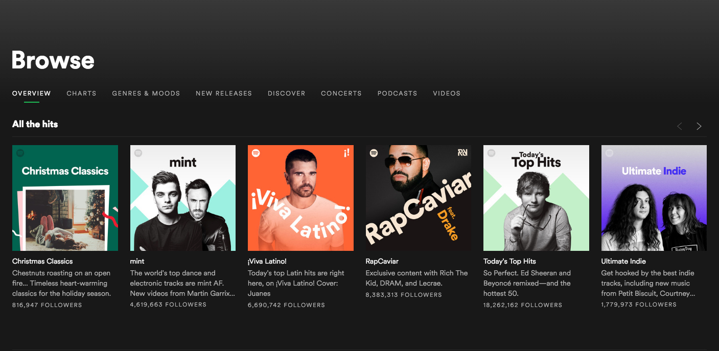Image resolution: width=719 pixels, height=351 pixels.
Task: Select the Concerts tab
Action: [x=341, y=93]
